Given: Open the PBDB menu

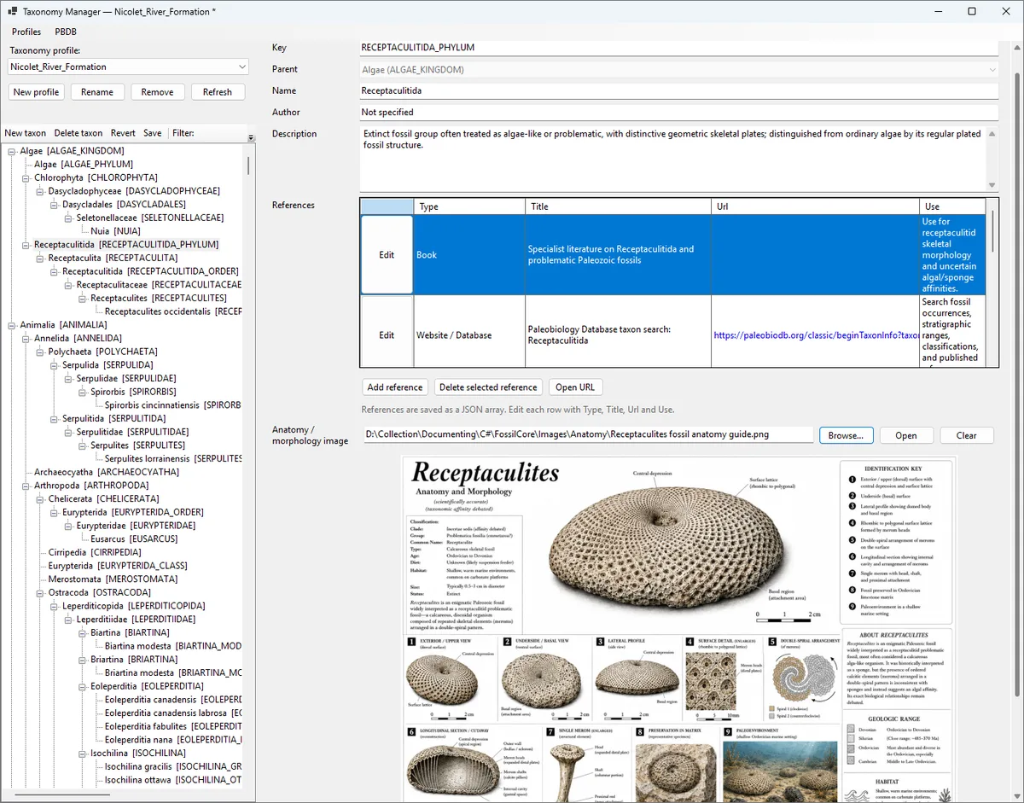Looking at the screenshot, I should 66,32.
